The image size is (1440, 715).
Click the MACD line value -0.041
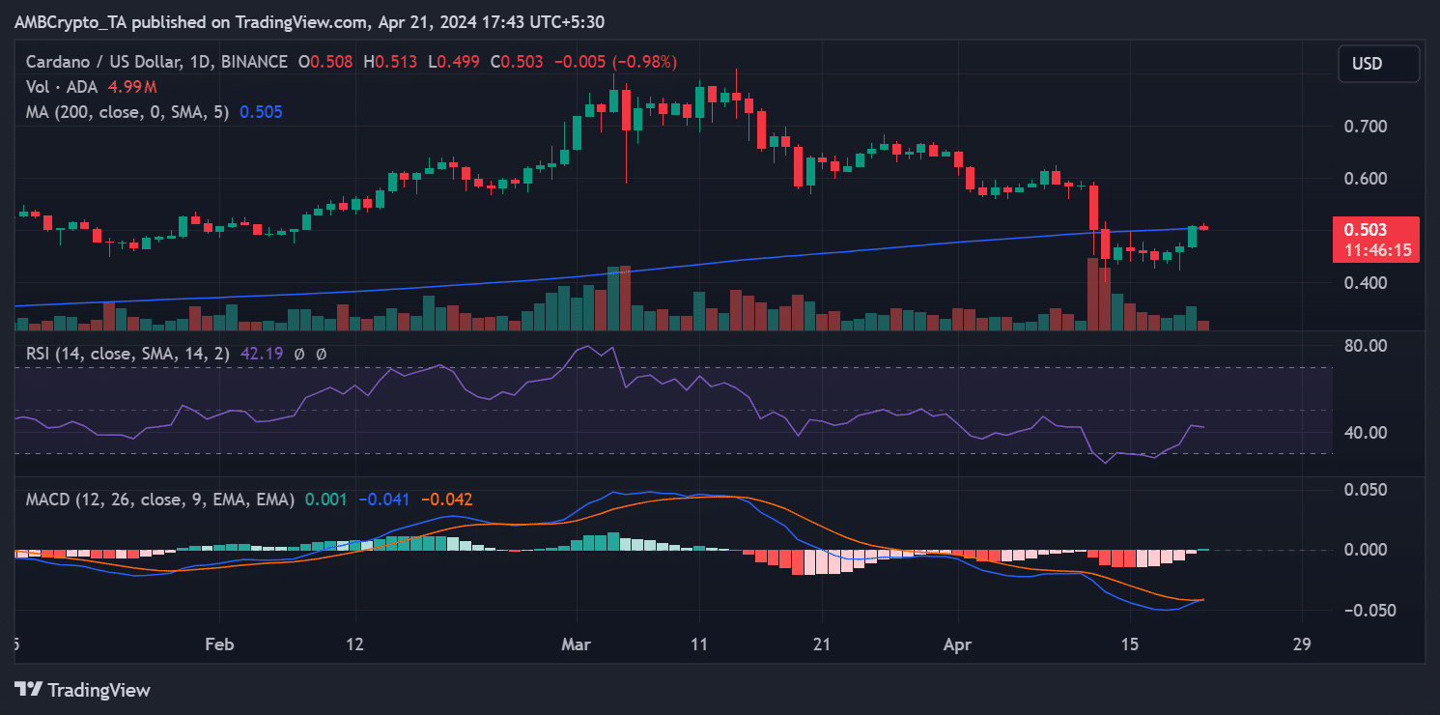[x=383, y=500]
